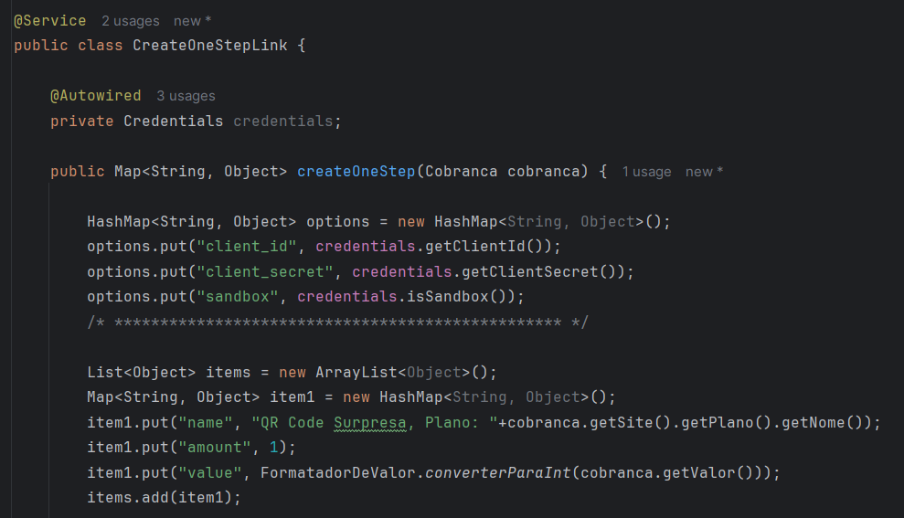Screen dimensions: 904x518
Task: Click the credentials field name in its declaration
Action: coord(283,121)
